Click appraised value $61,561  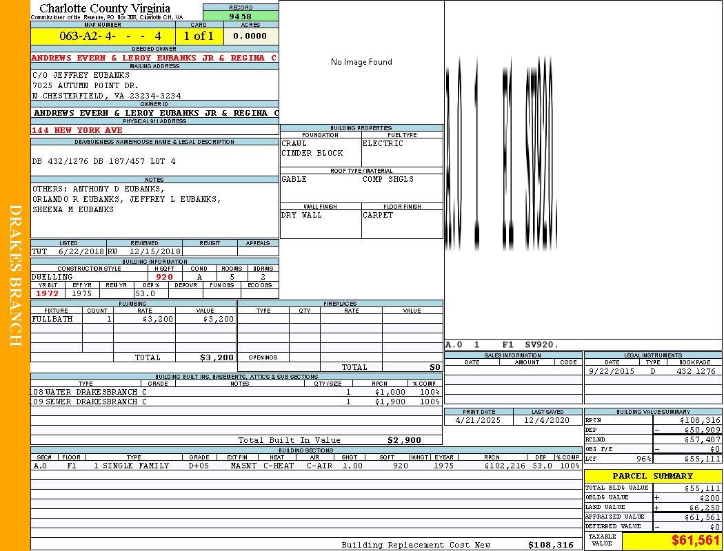[x=703, y=517]
